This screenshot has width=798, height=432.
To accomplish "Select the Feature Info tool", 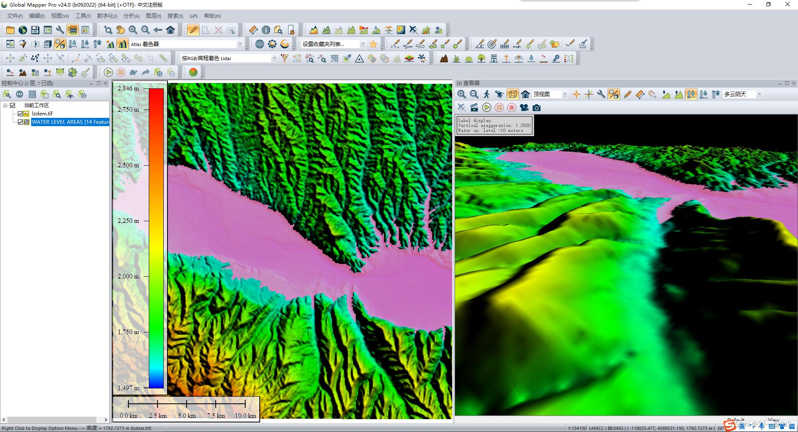I will click(x=266, y=30).
